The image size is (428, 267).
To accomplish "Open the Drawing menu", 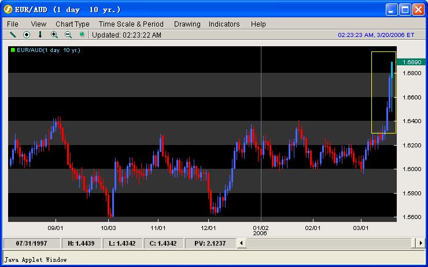I will click(187, 24).
